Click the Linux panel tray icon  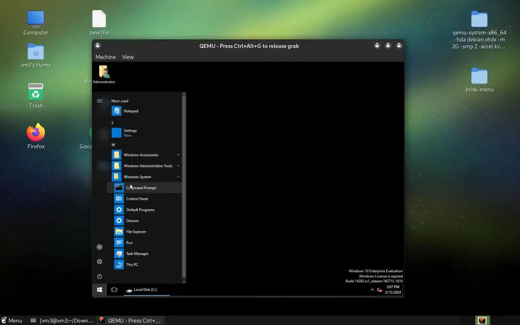coord(482,321)
